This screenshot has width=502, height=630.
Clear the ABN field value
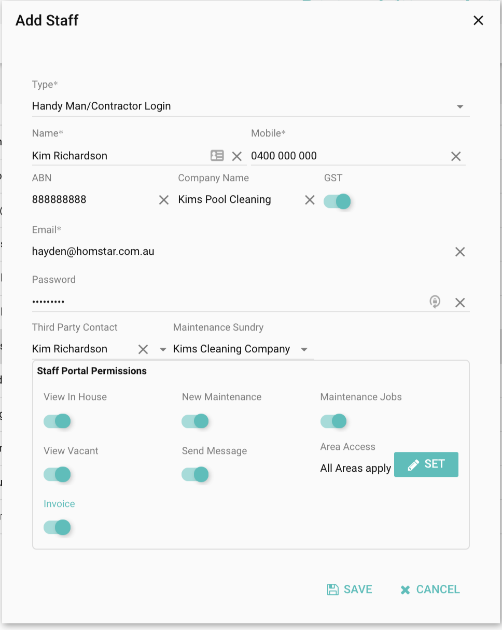click(x=164, y=200)
